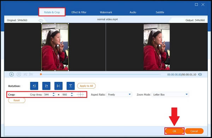Rotate video right 90 degrees
This screenshot has width=212, height=138.
pyautogui.click(x=46, y=86)
